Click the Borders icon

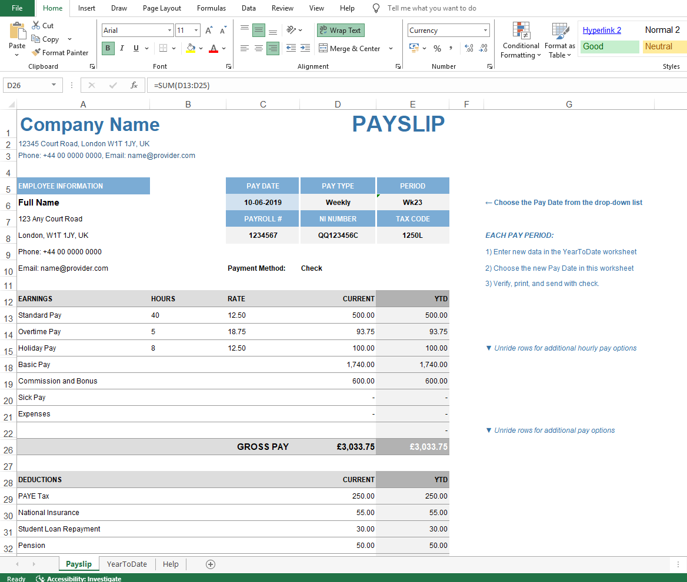point(163,48)
